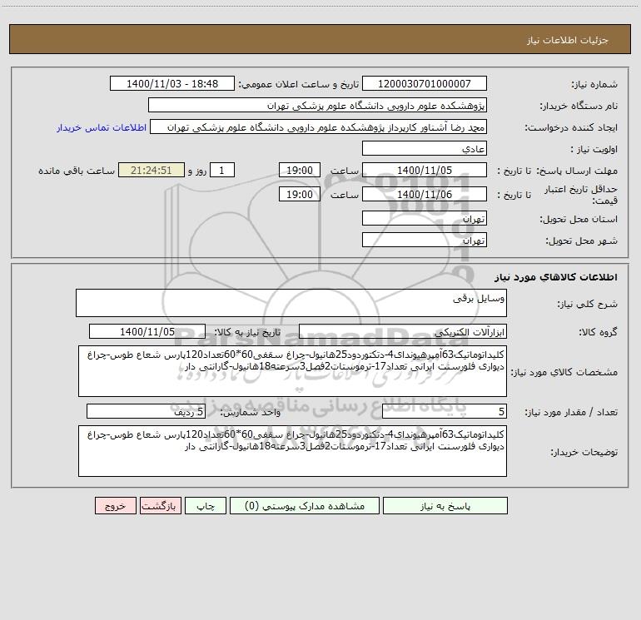641x620 pixels.
Task: Click the label 'حداقل تاریخ اعتبار قیمت:'
Action: (580, 195)
